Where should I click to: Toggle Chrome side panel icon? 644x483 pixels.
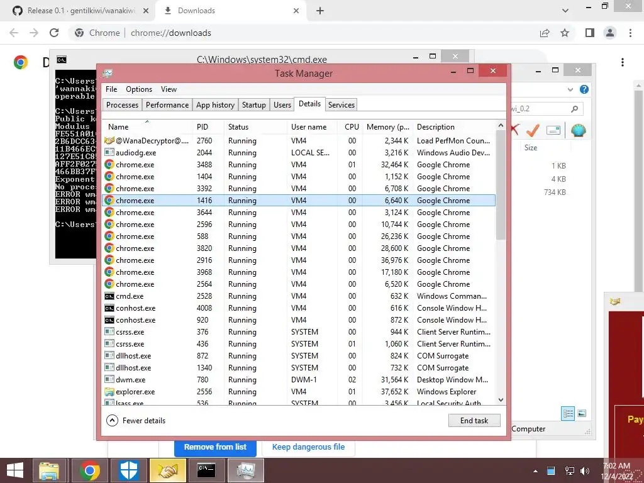(590, 33)
